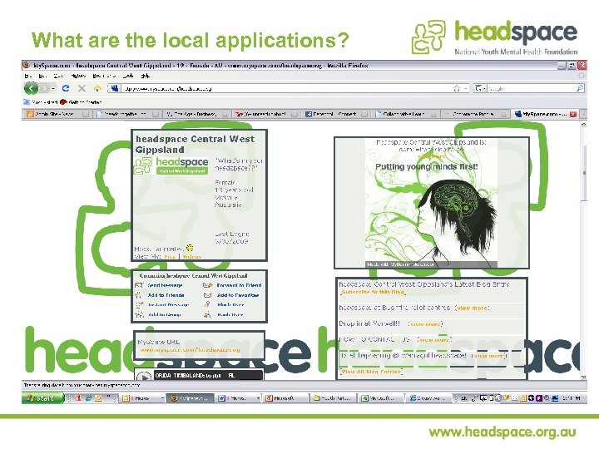Open the Tools menu
Viewport: 599px width, 449px height.
(128, 76)
